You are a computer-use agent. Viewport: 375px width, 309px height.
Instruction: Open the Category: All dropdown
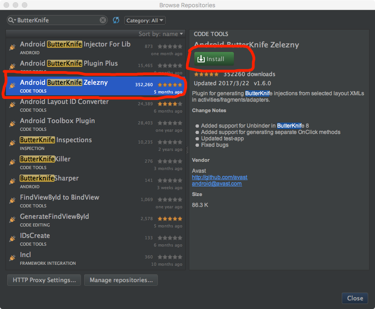(145, 21)
